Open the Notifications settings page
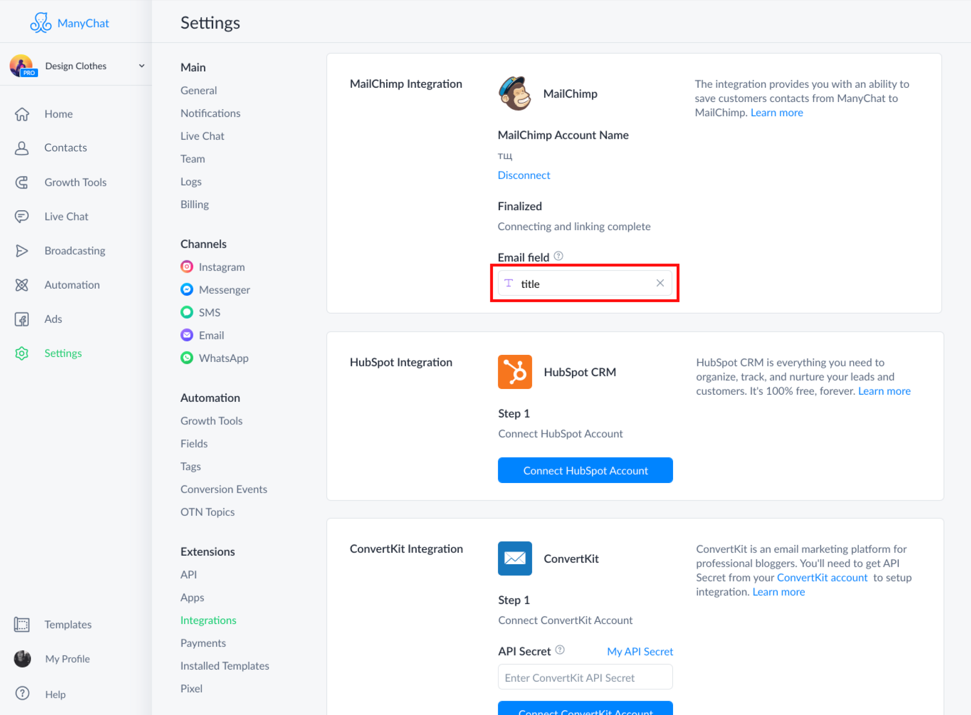This screenshot has width=971, height=715. (210, 113)
